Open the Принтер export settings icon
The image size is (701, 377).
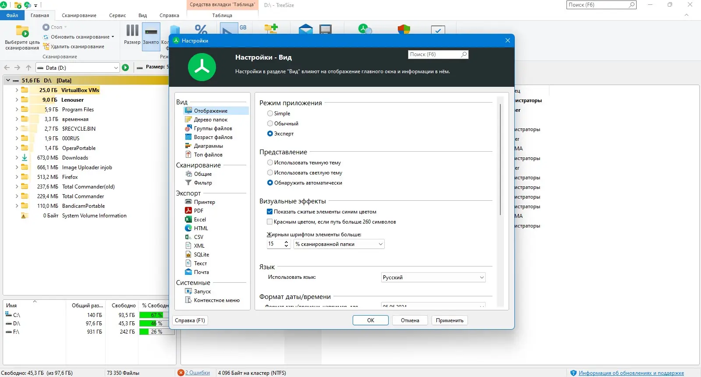[188, 202]
